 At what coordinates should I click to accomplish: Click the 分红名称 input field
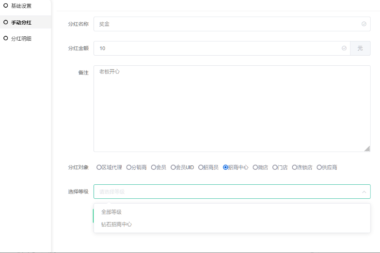pos(228,24)
